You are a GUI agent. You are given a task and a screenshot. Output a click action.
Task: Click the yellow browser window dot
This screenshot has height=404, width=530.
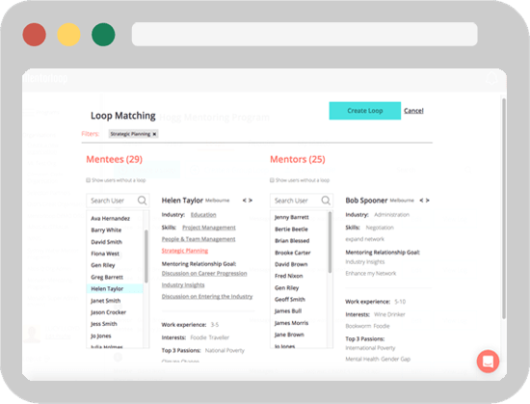point(68,35)
